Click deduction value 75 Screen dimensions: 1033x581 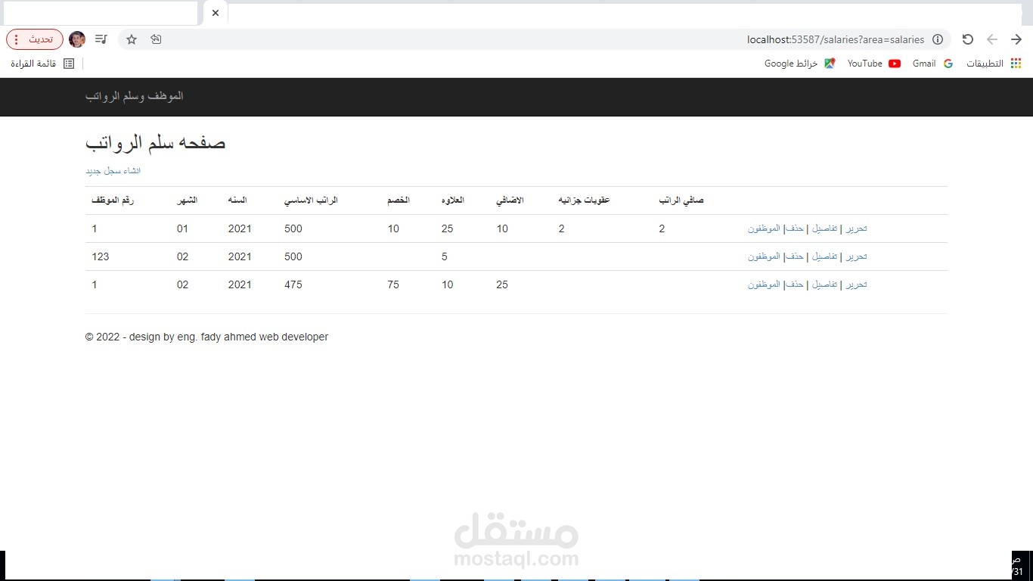click(393, 284)
